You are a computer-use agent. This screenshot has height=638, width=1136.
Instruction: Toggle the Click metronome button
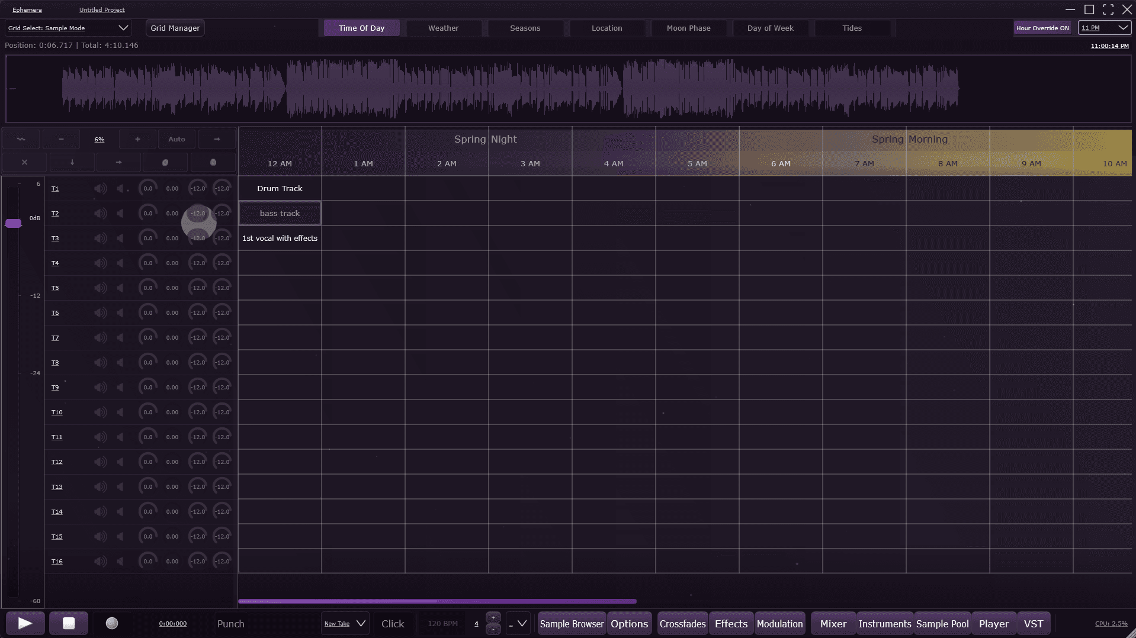(393, 624)
